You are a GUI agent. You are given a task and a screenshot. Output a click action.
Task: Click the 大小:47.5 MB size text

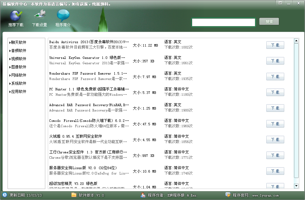[x=144, y=124]
